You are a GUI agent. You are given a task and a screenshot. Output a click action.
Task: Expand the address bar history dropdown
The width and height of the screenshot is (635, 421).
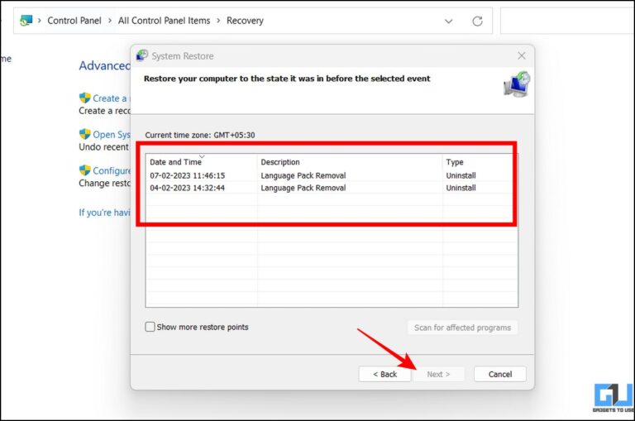coord(449,21)
